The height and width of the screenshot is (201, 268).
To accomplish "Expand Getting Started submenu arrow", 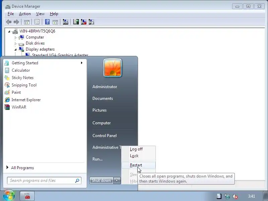I will coord(82,63).
